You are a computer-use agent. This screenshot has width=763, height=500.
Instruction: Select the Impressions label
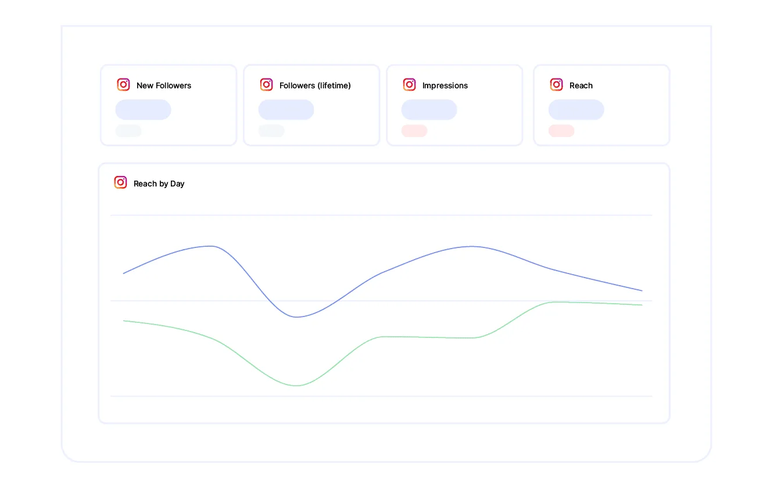(x=445, y=85)
